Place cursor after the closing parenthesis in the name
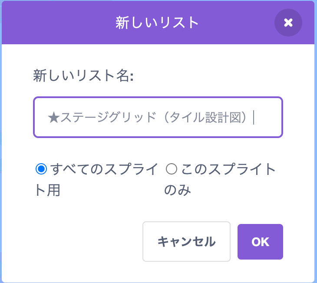This screenshot has width=317, height=283. [252, 117]
